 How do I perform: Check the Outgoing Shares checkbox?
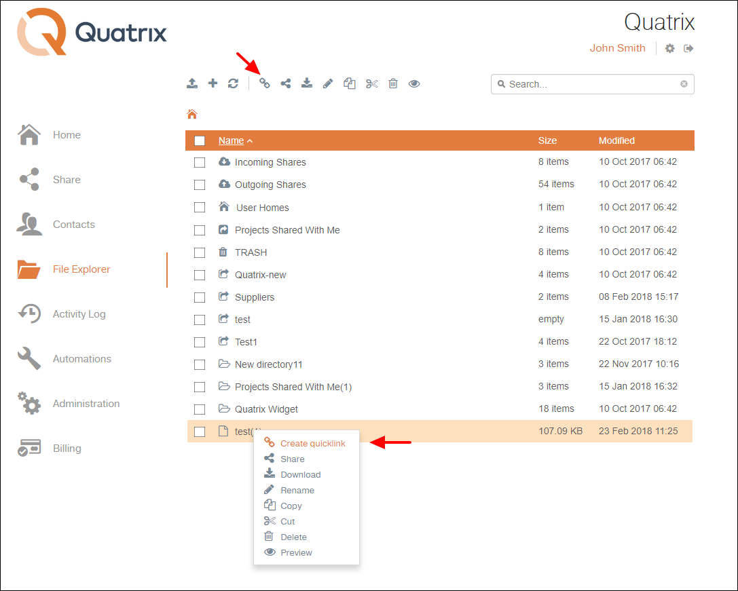pos(200,185)
